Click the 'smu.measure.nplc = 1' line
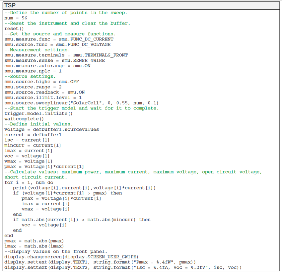Image resolution: width=282 pixels, height=273 pixels. coord(33,71)
